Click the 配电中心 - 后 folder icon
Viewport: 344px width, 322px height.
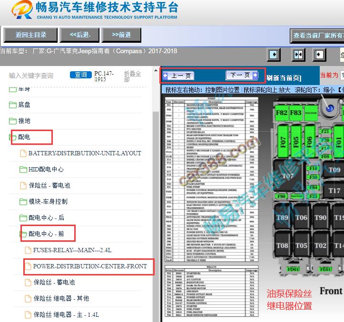tap(23, 218)
